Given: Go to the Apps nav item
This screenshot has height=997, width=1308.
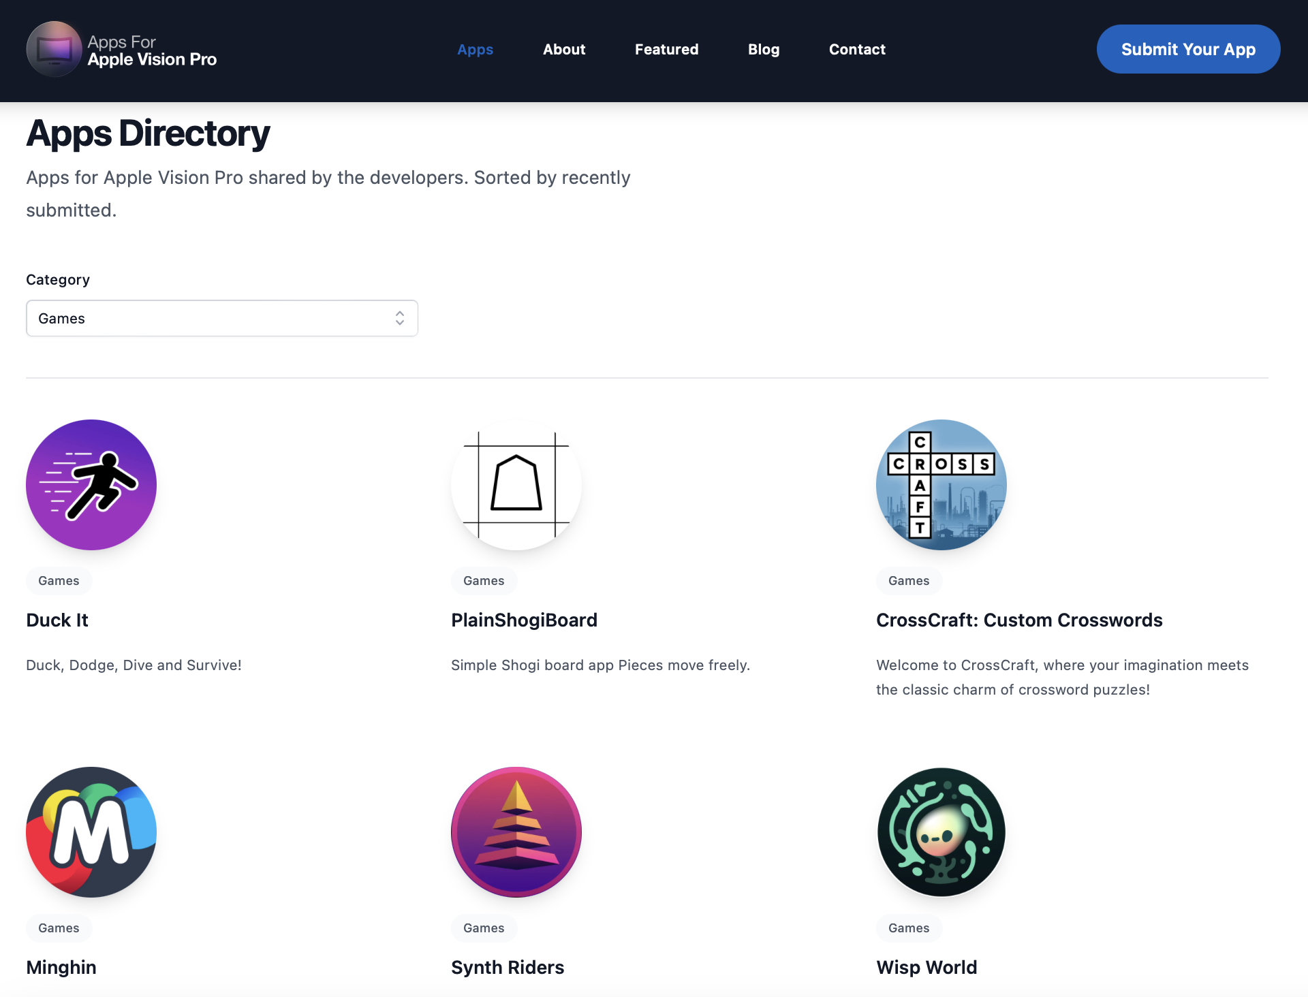Looking at the screenshot, I should click(476, 49).
